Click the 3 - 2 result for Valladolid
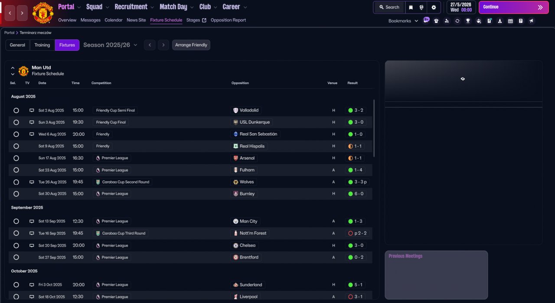555x303 pixels. (356, 111)
